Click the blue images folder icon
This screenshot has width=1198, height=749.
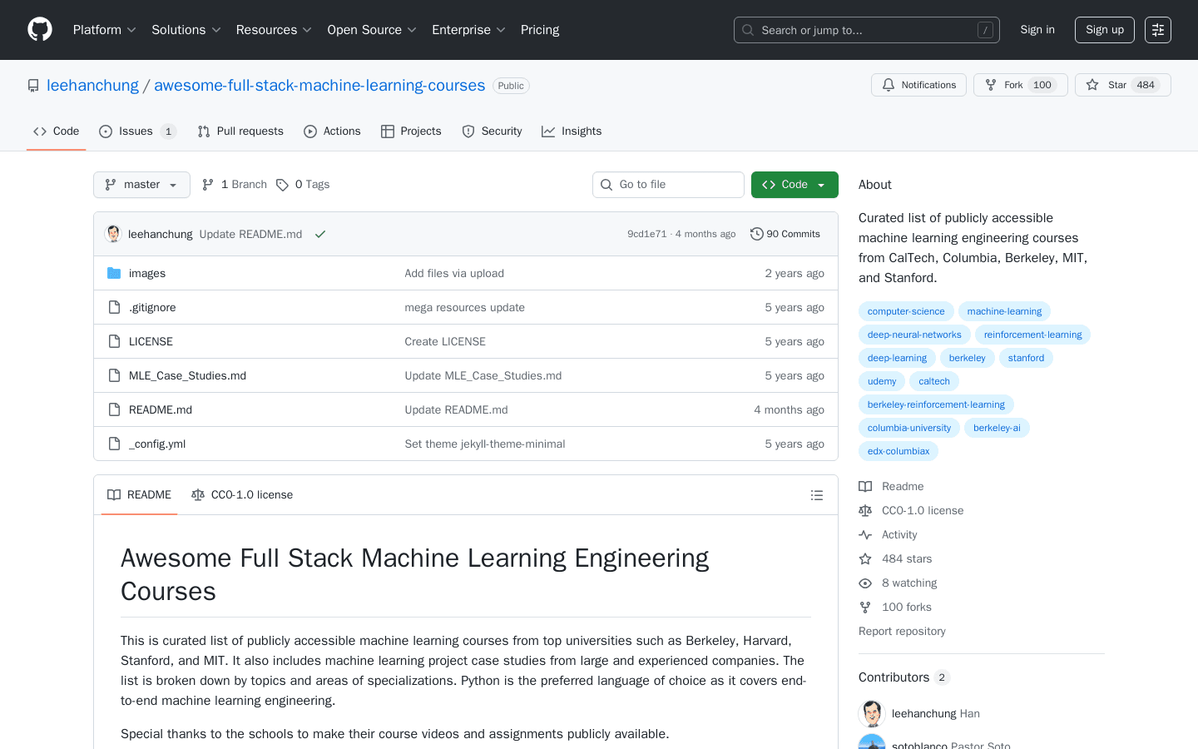[114, 273]
